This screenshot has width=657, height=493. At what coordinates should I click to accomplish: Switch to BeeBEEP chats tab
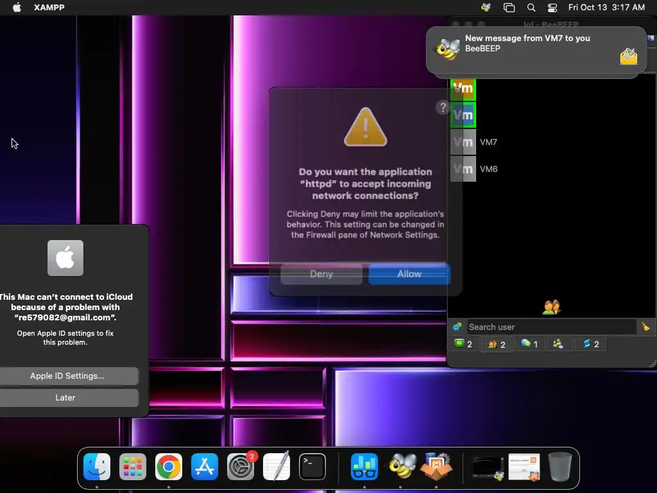click(x=529, y=344)
